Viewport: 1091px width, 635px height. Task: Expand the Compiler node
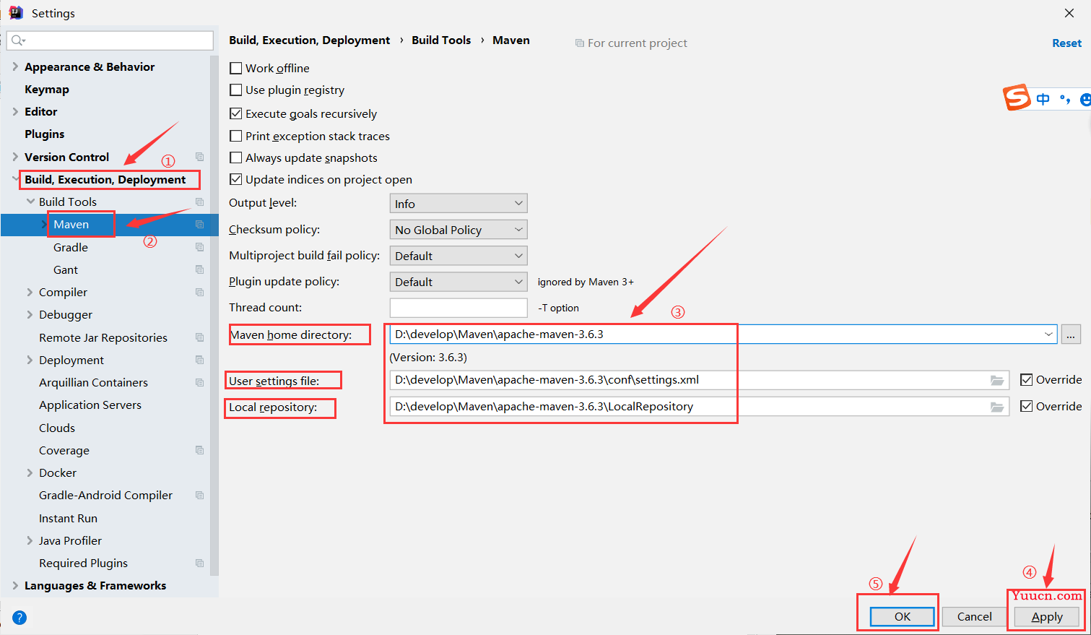point(30,292)
